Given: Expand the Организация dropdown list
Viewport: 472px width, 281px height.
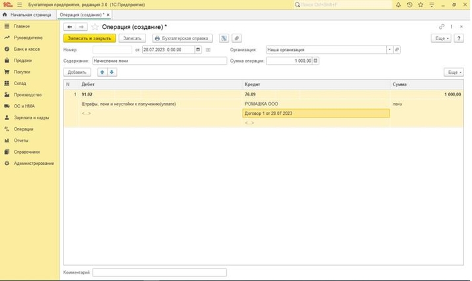Looking at the screenshot, I should pos(389,49).
